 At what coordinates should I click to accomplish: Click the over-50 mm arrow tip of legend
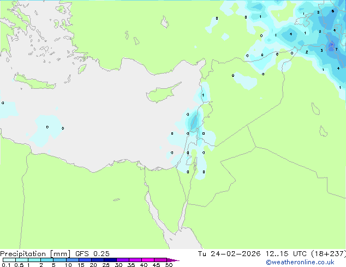pos(173,260)
